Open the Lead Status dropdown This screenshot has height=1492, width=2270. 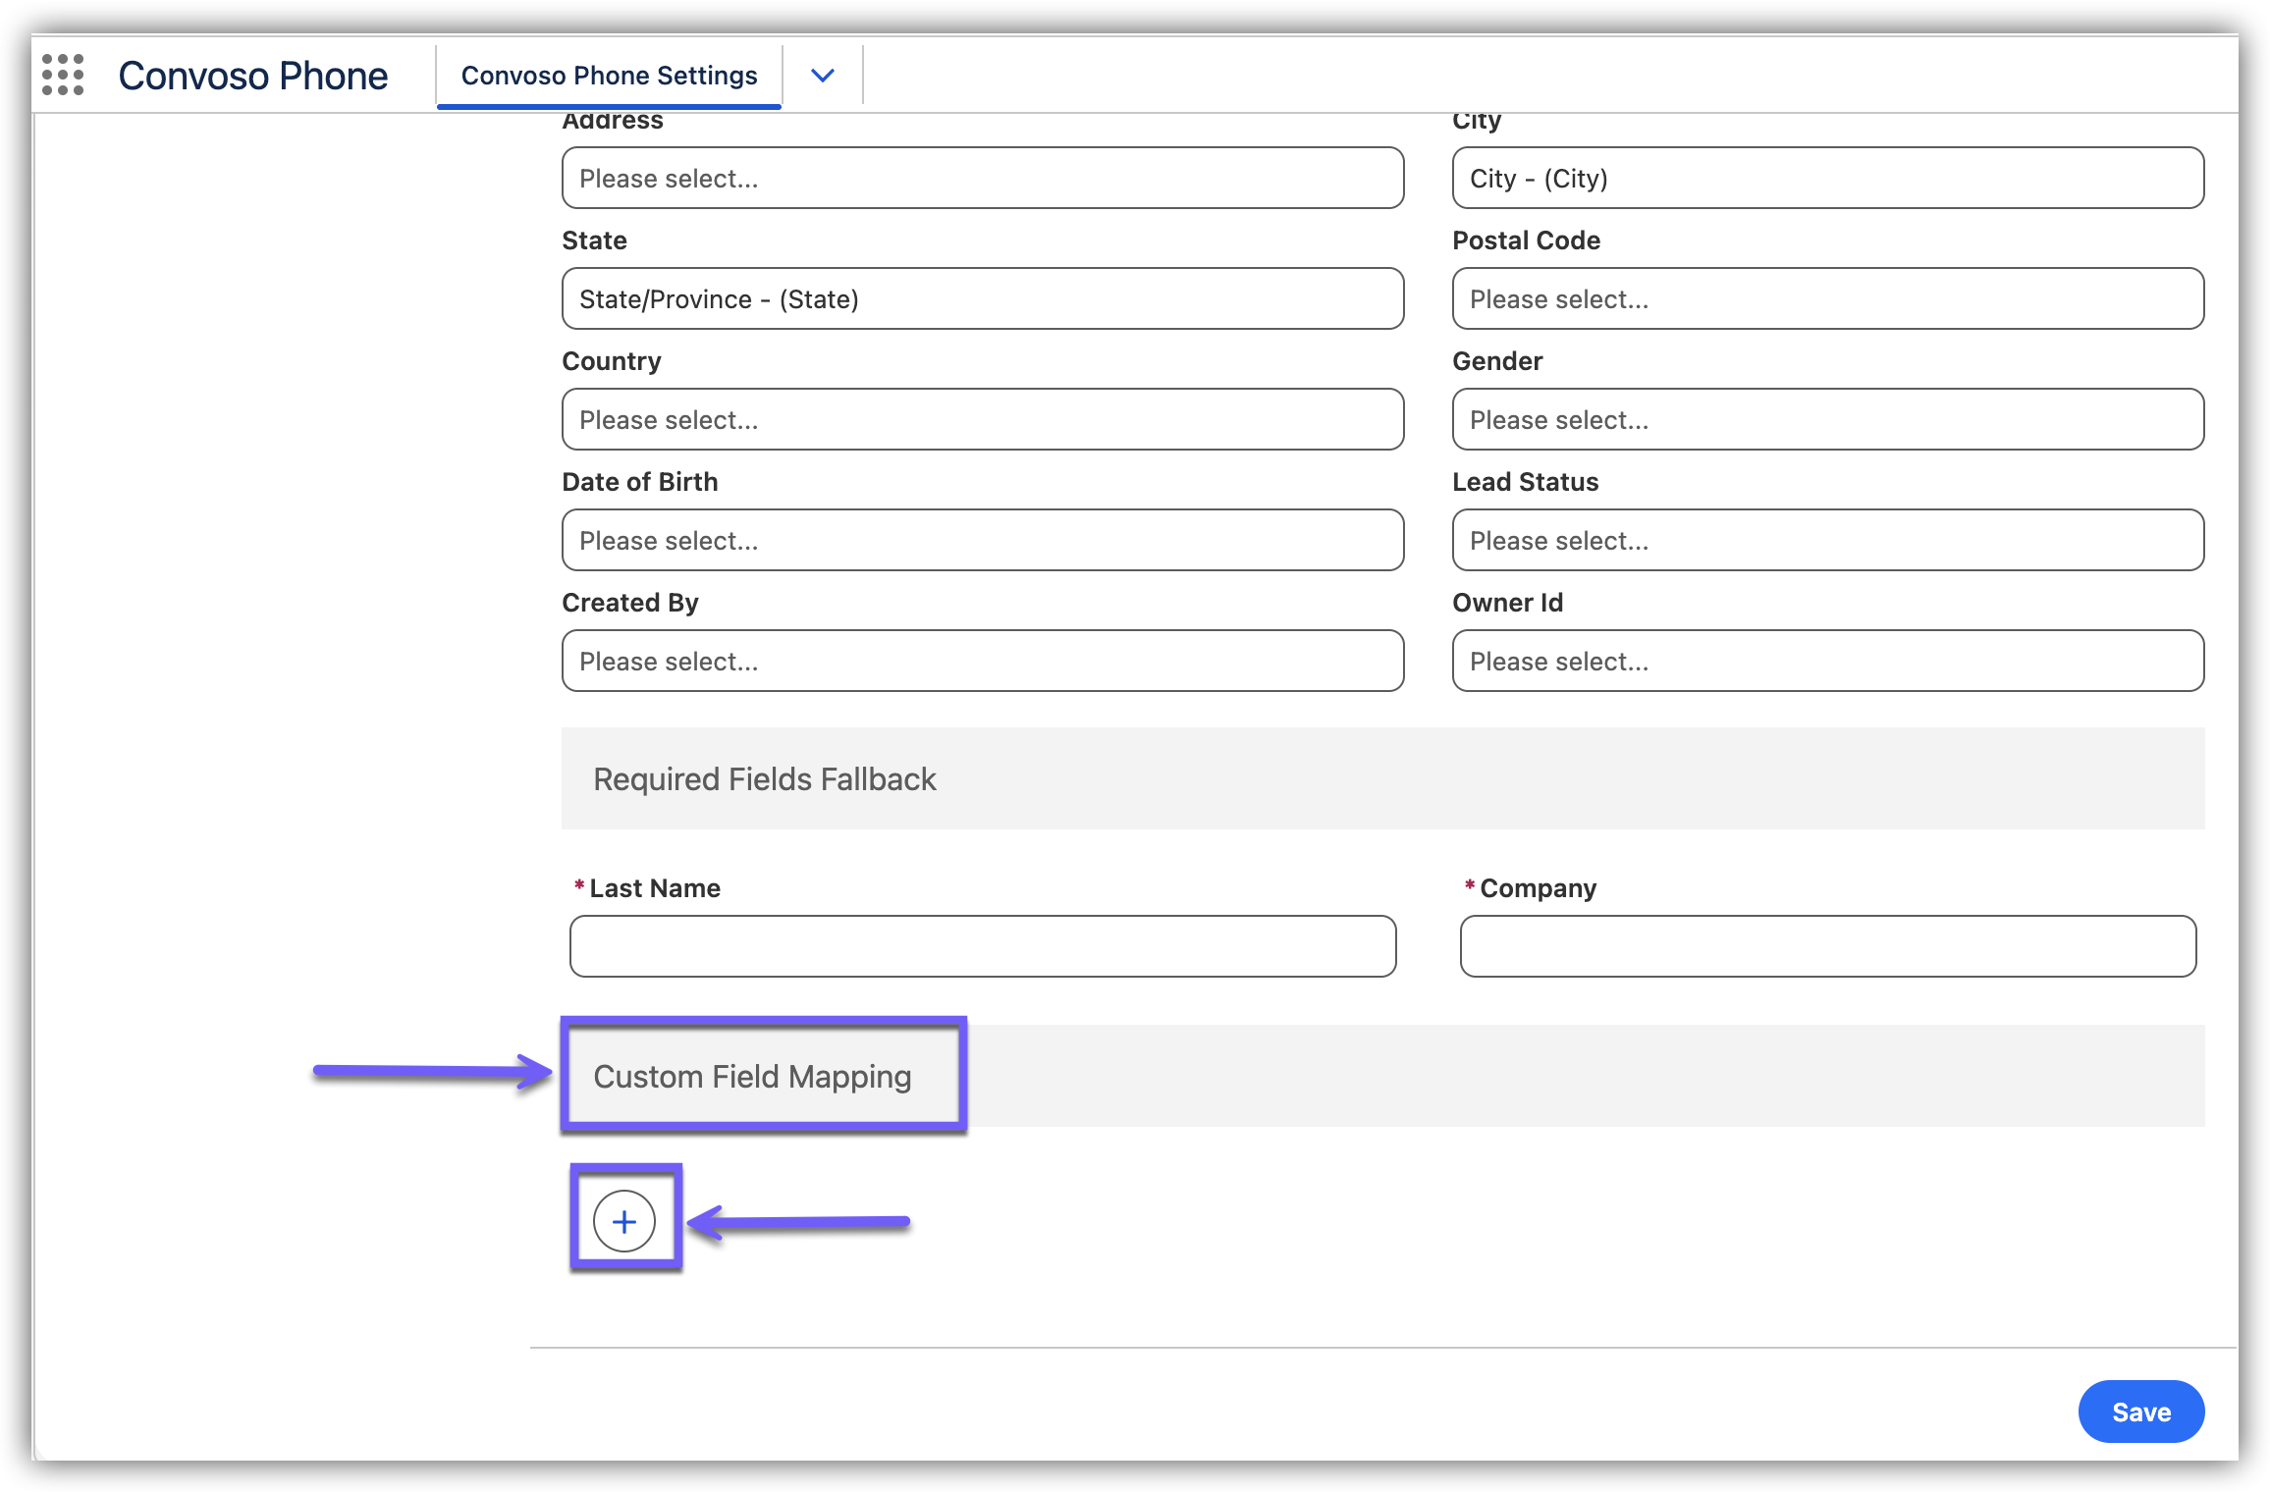(x=1827, y=540)
